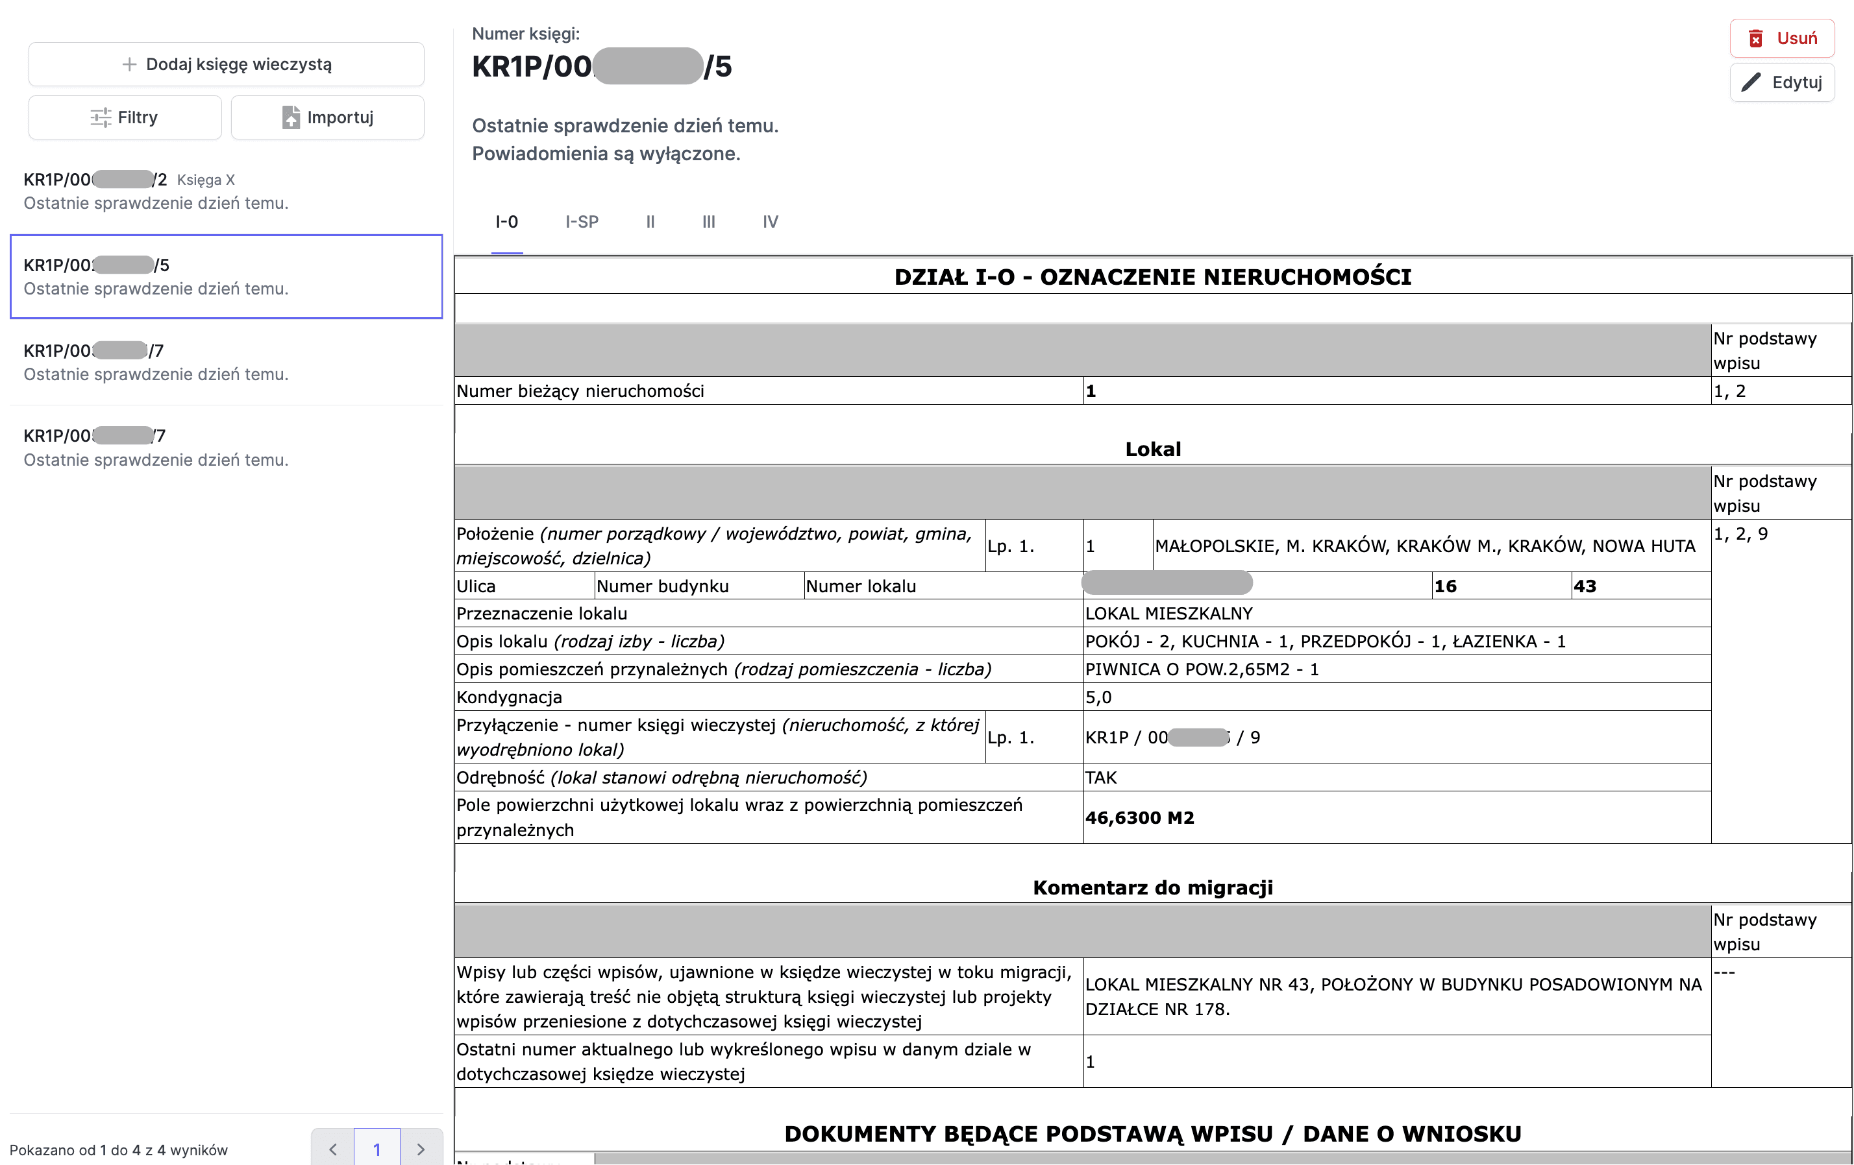Click the Dodaj księgę wieczystą button

(x=226, y=64)
